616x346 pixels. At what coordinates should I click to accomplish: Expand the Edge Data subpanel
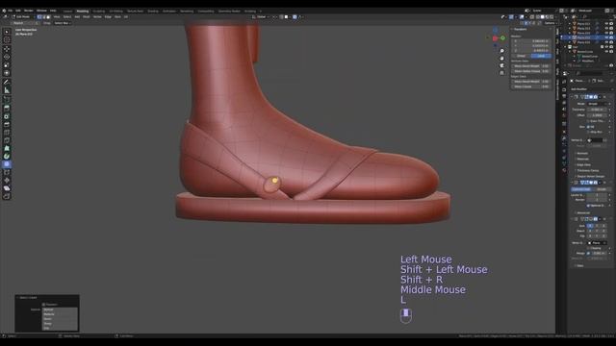(x=583, y=164)
